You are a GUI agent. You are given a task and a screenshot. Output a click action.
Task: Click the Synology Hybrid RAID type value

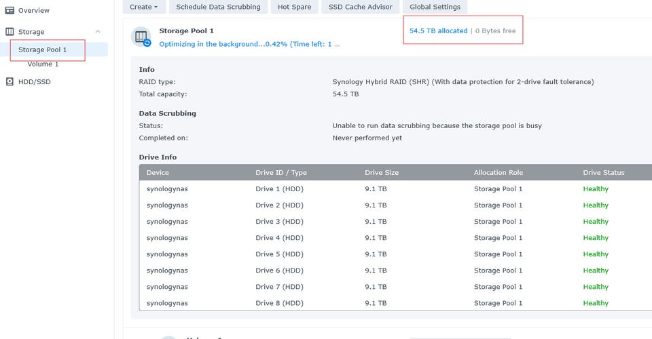click(x=463, y=82)
